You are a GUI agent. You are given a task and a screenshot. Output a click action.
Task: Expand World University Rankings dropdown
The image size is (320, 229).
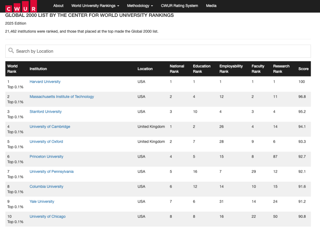[95, 6]
